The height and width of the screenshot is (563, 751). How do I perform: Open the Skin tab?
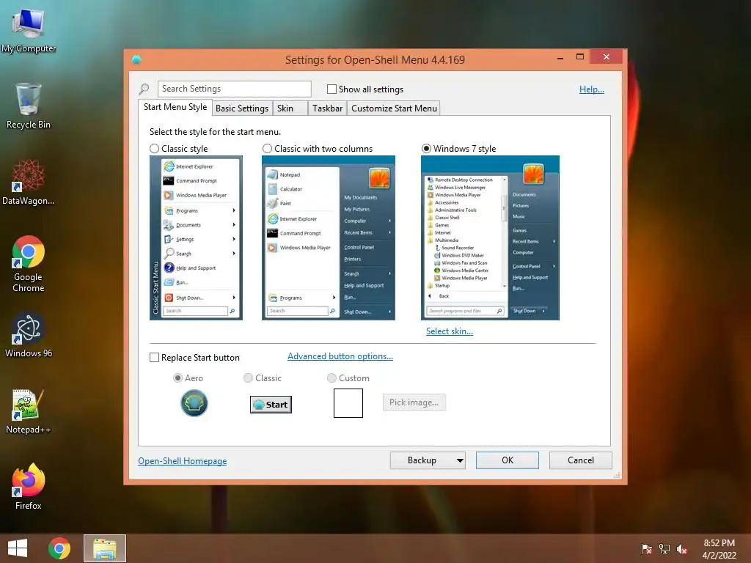pyautogui.click(x=290, y=108)
